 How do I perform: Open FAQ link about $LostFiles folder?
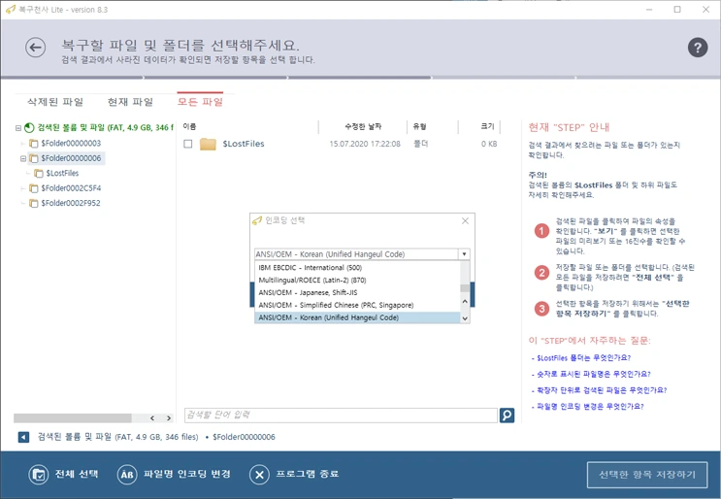[583, 358]
